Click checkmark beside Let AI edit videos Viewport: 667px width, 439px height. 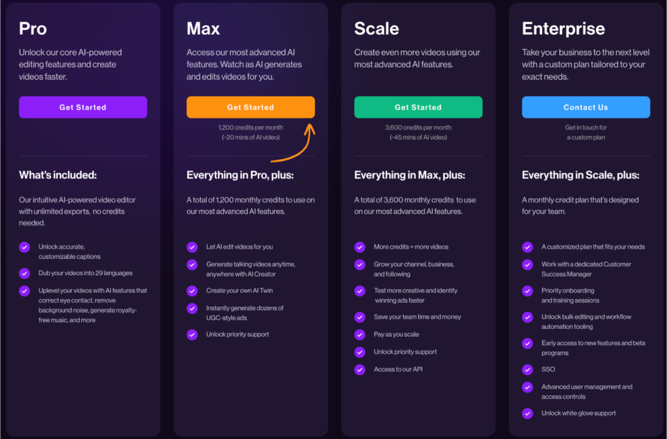click(193, 247)
